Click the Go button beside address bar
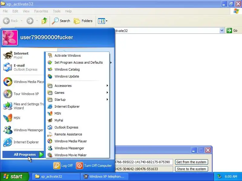The image size is (242, 181). click(x=232, y=30)
